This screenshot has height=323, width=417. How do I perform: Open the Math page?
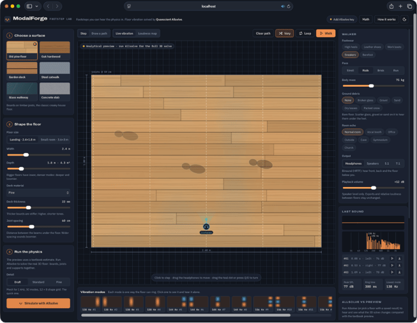(x=366, y=19)
